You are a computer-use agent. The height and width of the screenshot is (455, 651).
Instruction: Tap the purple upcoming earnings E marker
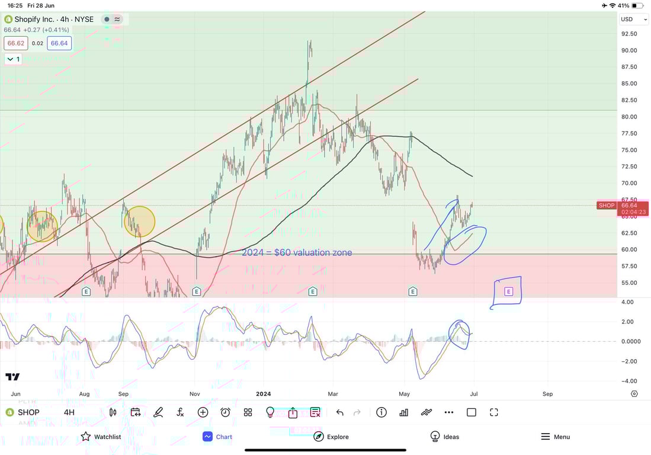pyautogui.click(x=509, y=291)
